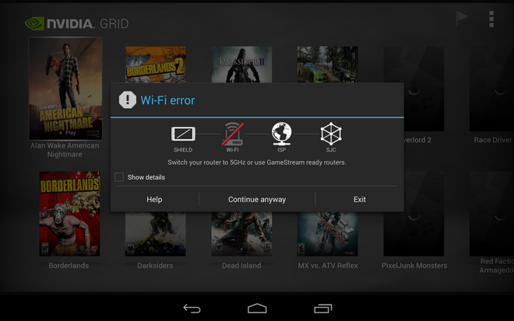Select the Darksiders game cover
The width and height of the screenshot is (514, 321).
pyautogui.click(x=156, y=234)
